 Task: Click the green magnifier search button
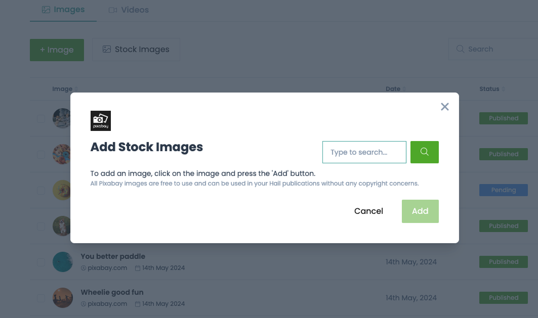click(x=424, y=152)
